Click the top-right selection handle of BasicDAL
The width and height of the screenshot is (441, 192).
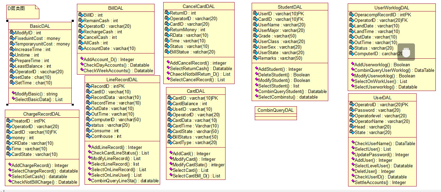coord(72,21)
